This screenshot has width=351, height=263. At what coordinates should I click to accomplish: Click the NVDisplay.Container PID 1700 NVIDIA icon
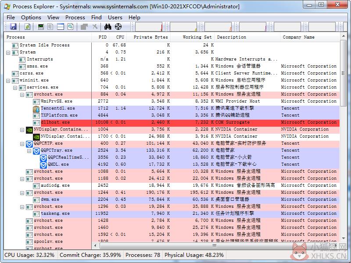36,137
